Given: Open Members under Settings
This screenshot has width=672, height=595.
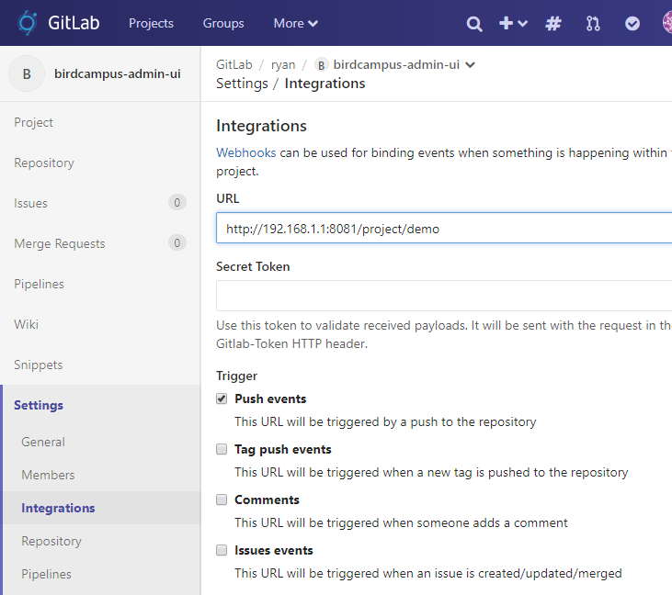Looking at the screenshot, I should point(48,475).
